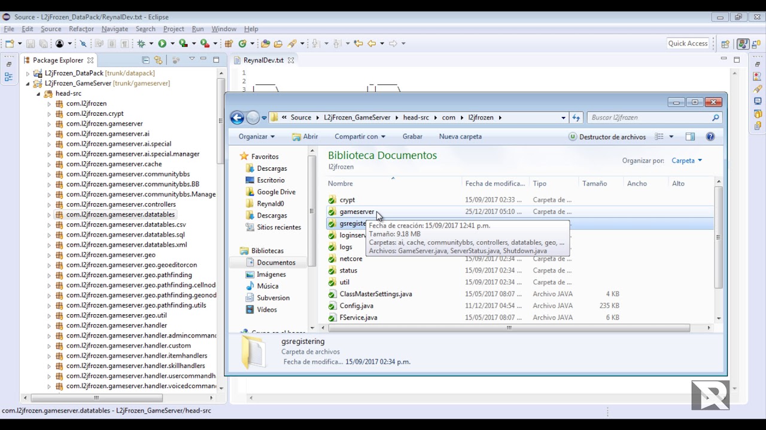This screenshot has height=430, width=766.
Task: Click the green Run button in toolbar
Action: [162, 44]
